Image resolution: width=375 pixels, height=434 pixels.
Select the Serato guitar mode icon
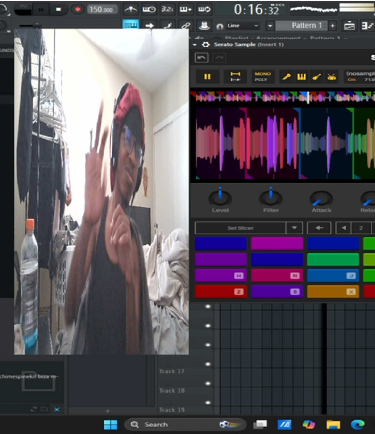point(317,77)
